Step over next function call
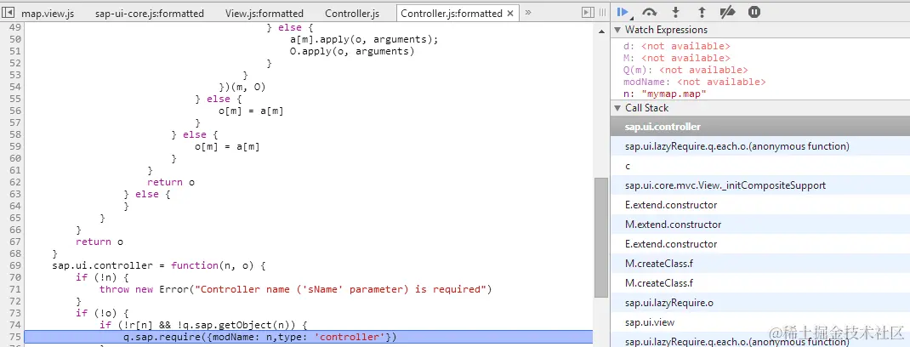The width and height of the screenshot is (910, 347). 650,12
